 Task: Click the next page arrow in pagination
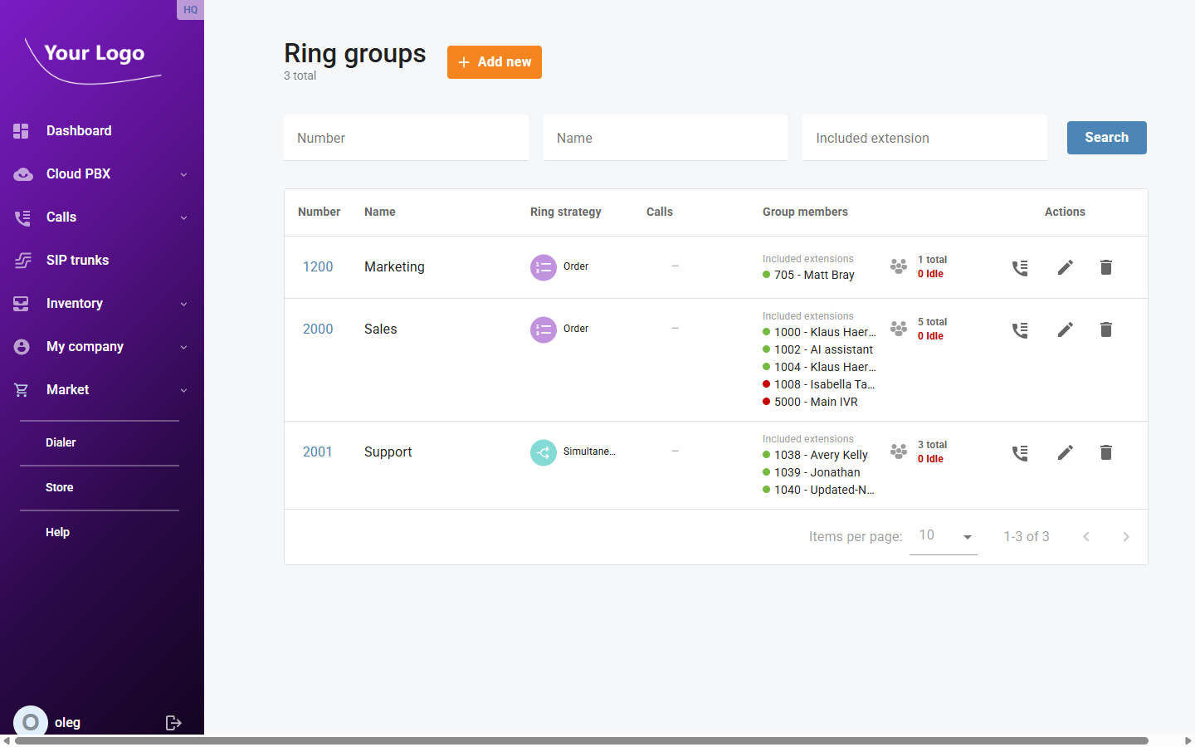pyautogui.click(x=1126, y=536)
